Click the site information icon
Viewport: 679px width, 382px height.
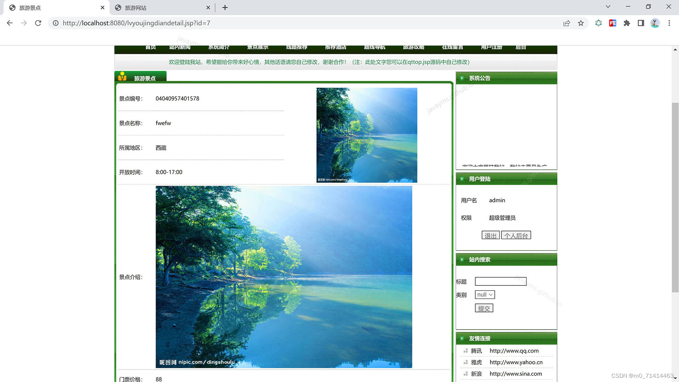(x=56, y=23)
